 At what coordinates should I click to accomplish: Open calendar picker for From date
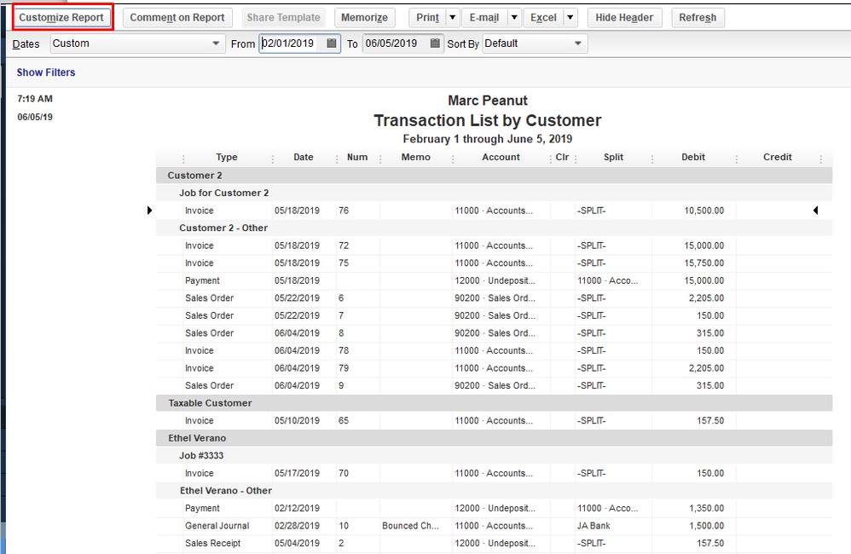tap(332, 43)
